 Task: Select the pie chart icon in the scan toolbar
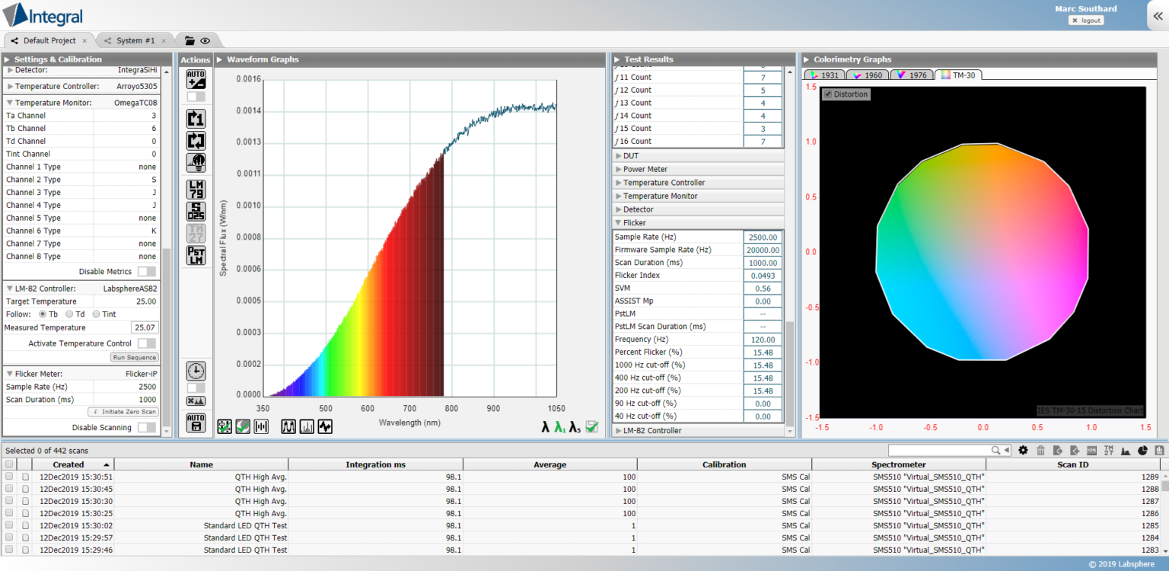[x=1142, y=450]
